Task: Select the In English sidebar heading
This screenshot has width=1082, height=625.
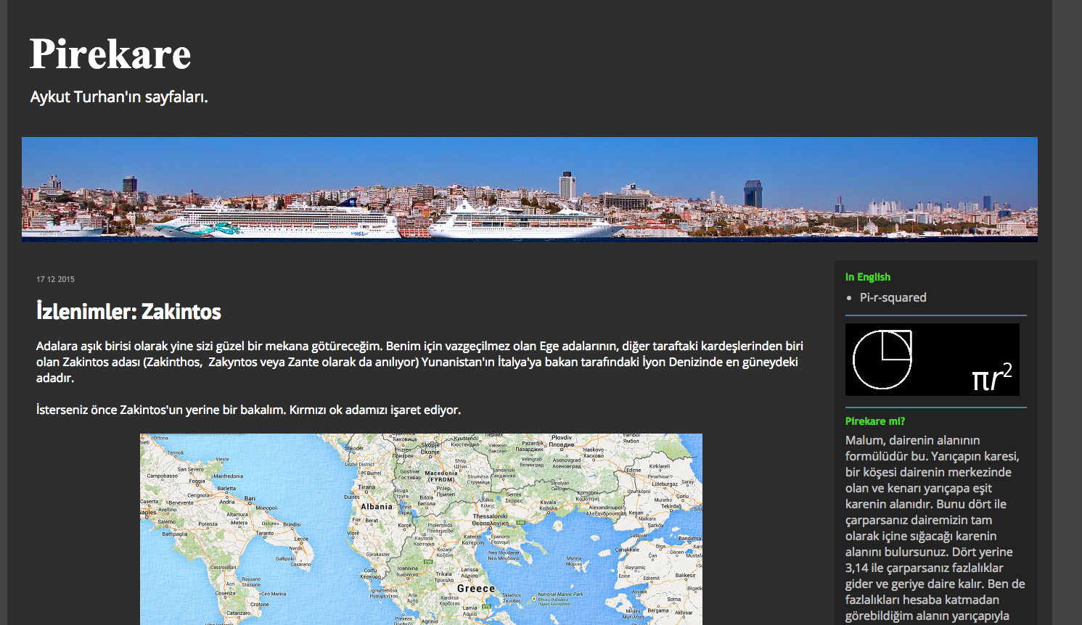Action: tap(867, 277)
